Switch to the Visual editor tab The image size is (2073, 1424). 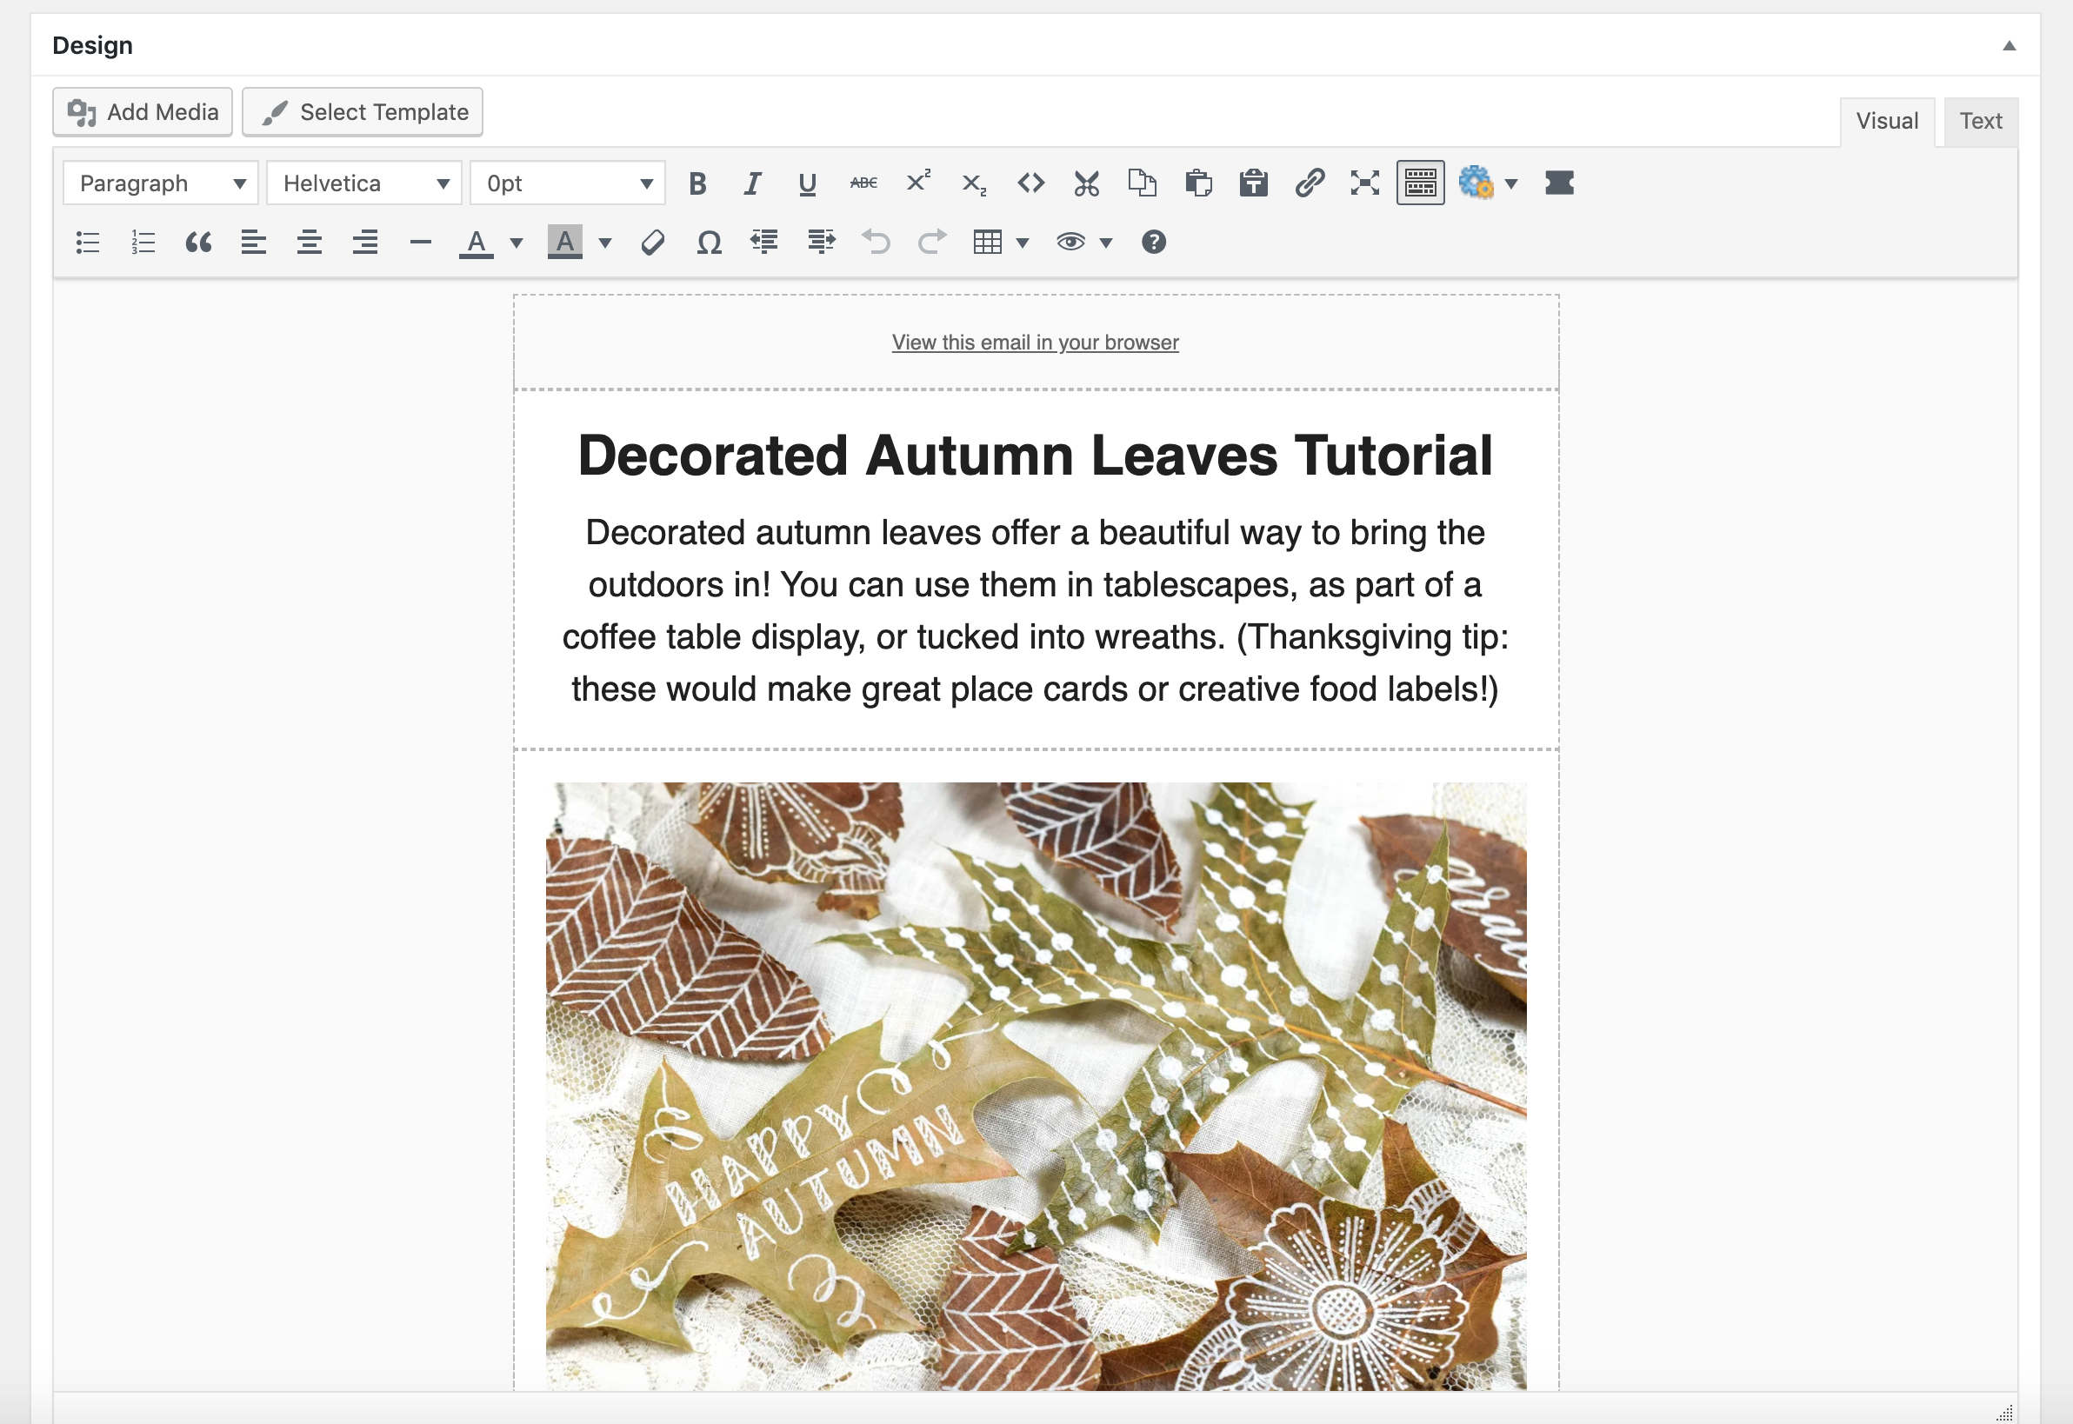point(1887,122)
